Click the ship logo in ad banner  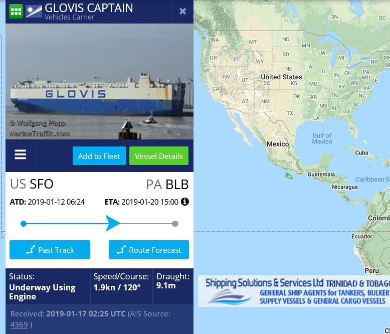(229, 297)
